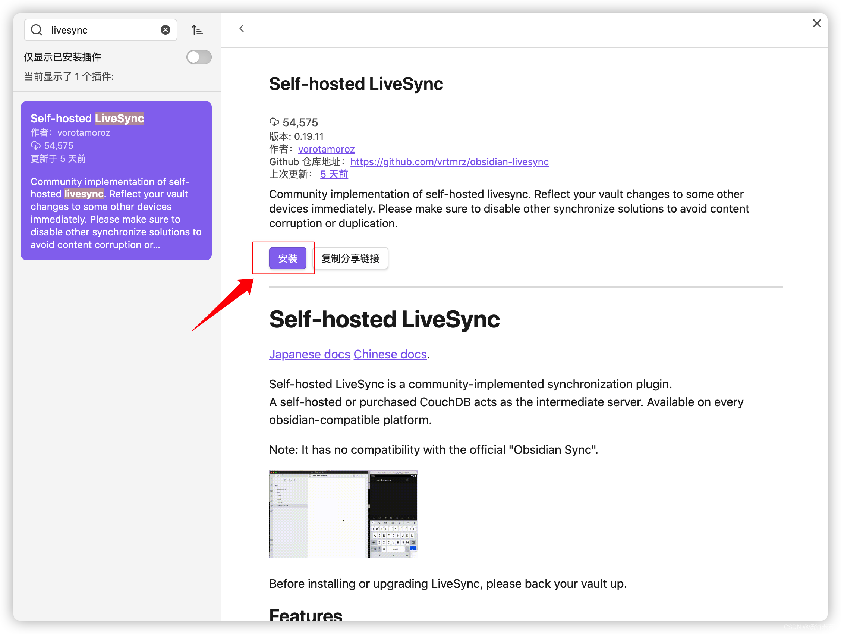Click the LiveSync demo screenshot thumbnail
The width and height of the screenshot is (841, 634).
pyautogui.click(x=343, y=514)
